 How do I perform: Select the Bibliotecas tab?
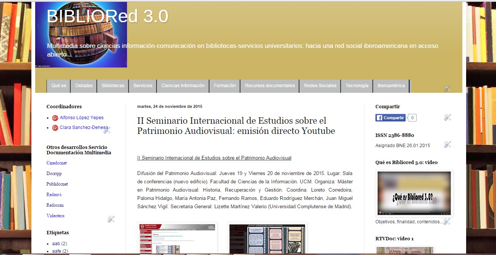[113, 86]
